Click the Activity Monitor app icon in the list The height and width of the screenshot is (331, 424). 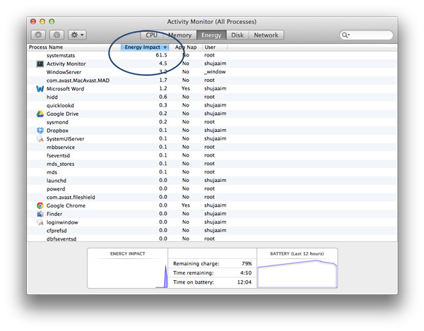coord(40,64)
